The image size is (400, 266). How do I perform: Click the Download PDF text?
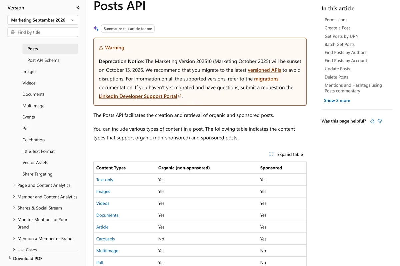(x=28, y=258)
